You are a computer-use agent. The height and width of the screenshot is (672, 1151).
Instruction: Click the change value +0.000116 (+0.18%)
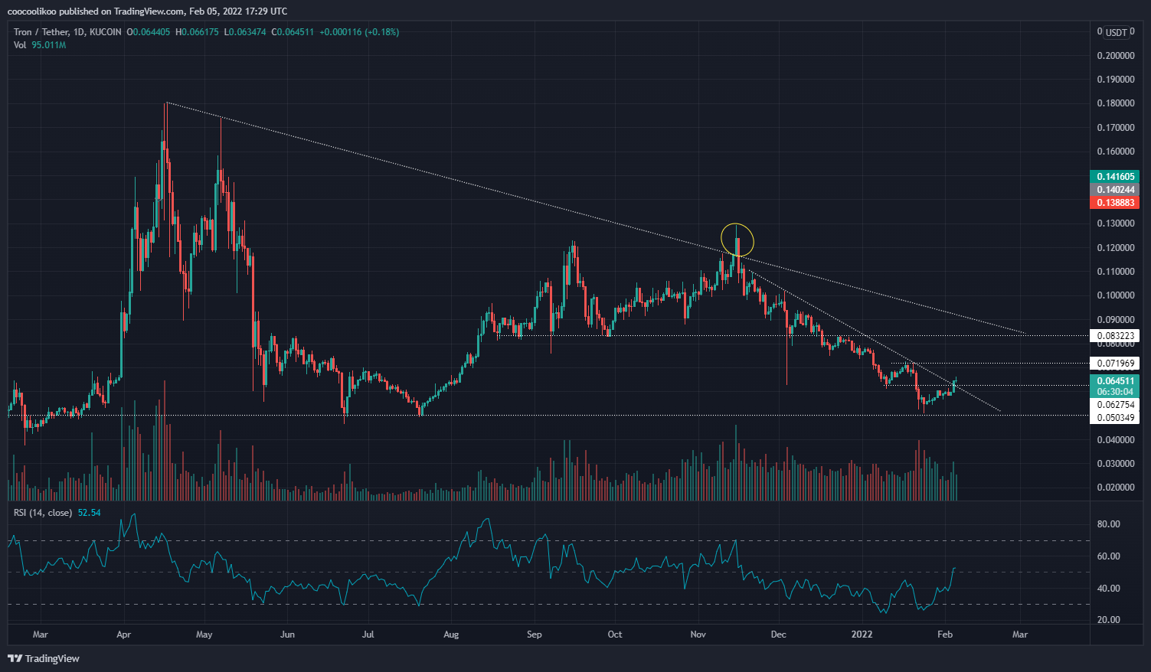tap(359, 32)
